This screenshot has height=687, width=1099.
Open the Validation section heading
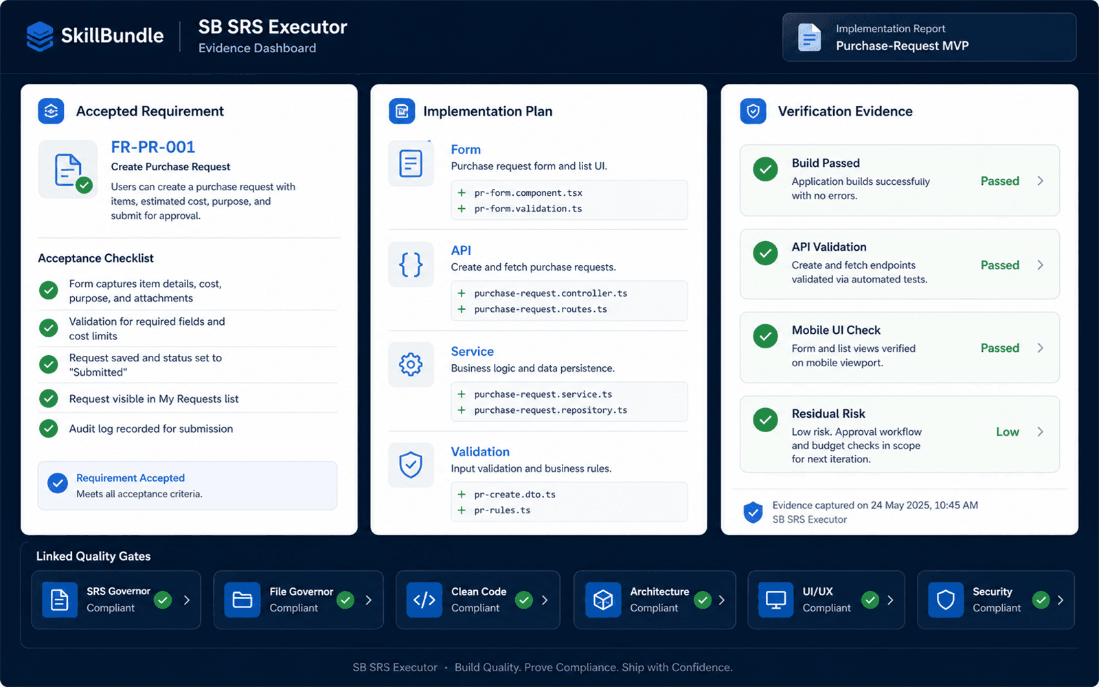tap(480, 452)
